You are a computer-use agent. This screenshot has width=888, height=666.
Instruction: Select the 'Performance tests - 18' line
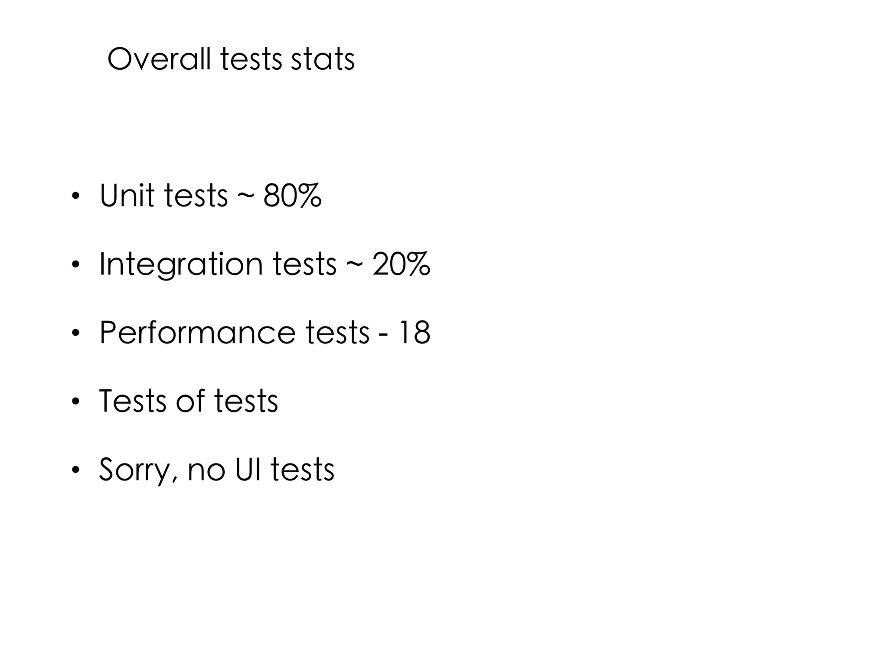pyautogui.click(x=265, y=333)
